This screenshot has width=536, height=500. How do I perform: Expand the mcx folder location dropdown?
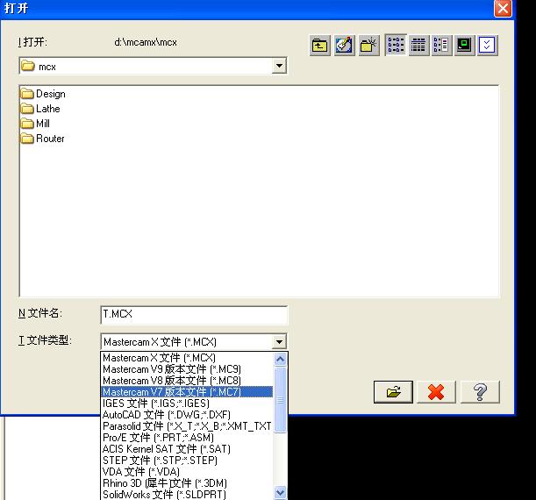(x=279, y=66)
